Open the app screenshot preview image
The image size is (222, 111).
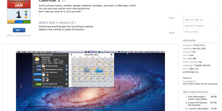point(90,81)
